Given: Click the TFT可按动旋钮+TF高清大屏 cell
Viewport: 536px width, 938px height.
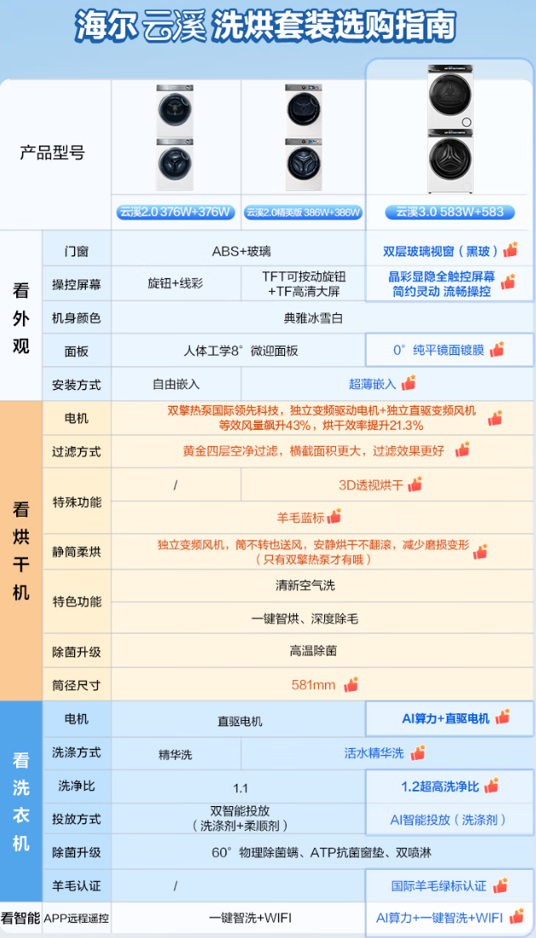Looking at the screenshot, I should 303,284.
